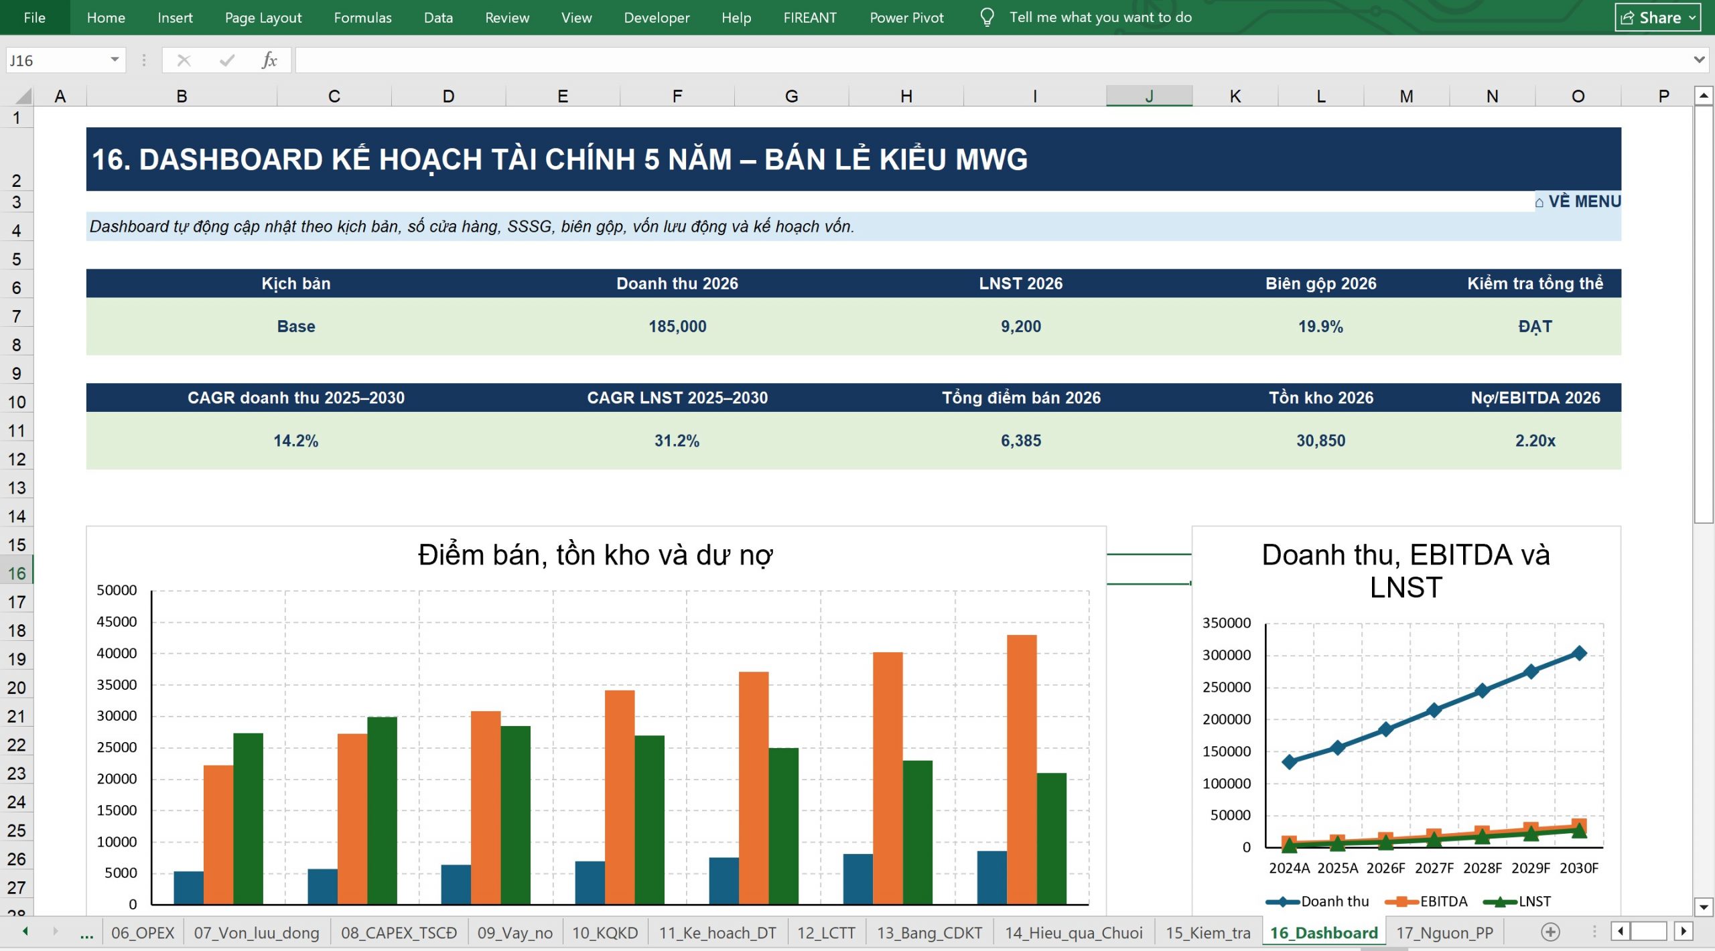The height and width of the screenshot is (951, 1715).
Task: Open the Review tab
Action: (507, 17)
